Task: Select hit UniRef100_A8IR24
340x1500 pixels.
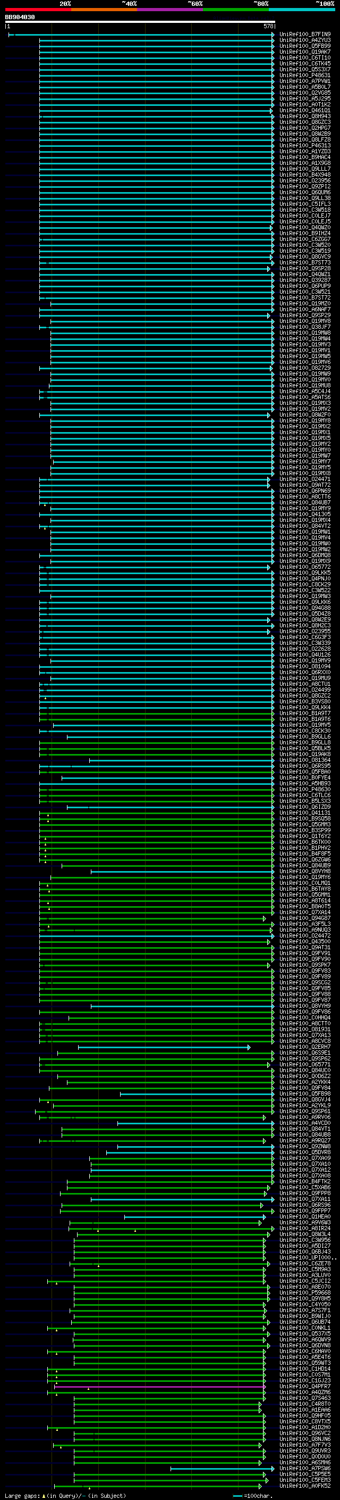Action: [304, 1229]
